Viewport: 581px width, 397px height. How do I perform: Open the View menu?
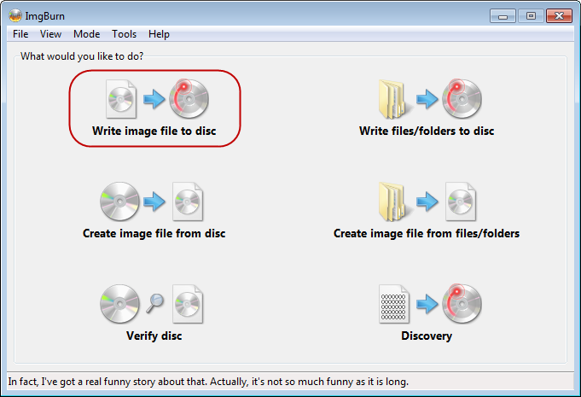pos(51,34)
